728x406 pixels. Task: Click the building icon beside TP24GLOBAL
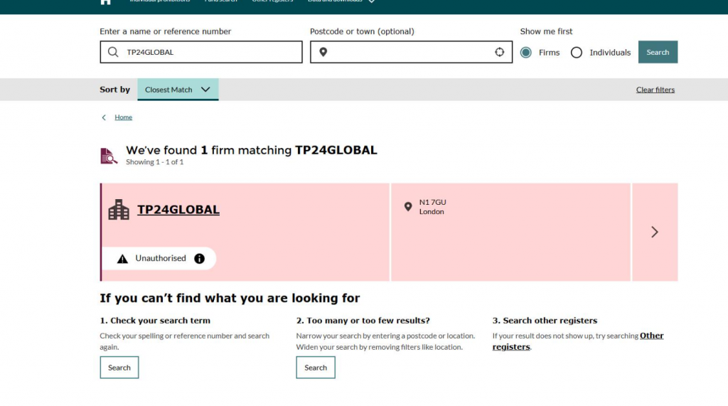119,210
